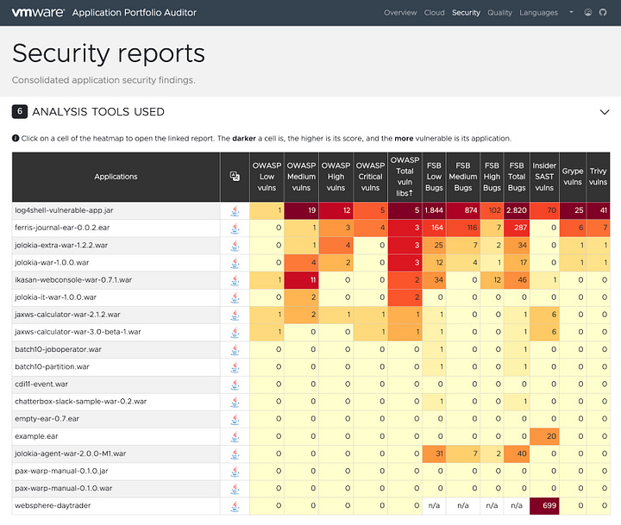
Task: Click the language column header icon
Action: click(235, 176)
